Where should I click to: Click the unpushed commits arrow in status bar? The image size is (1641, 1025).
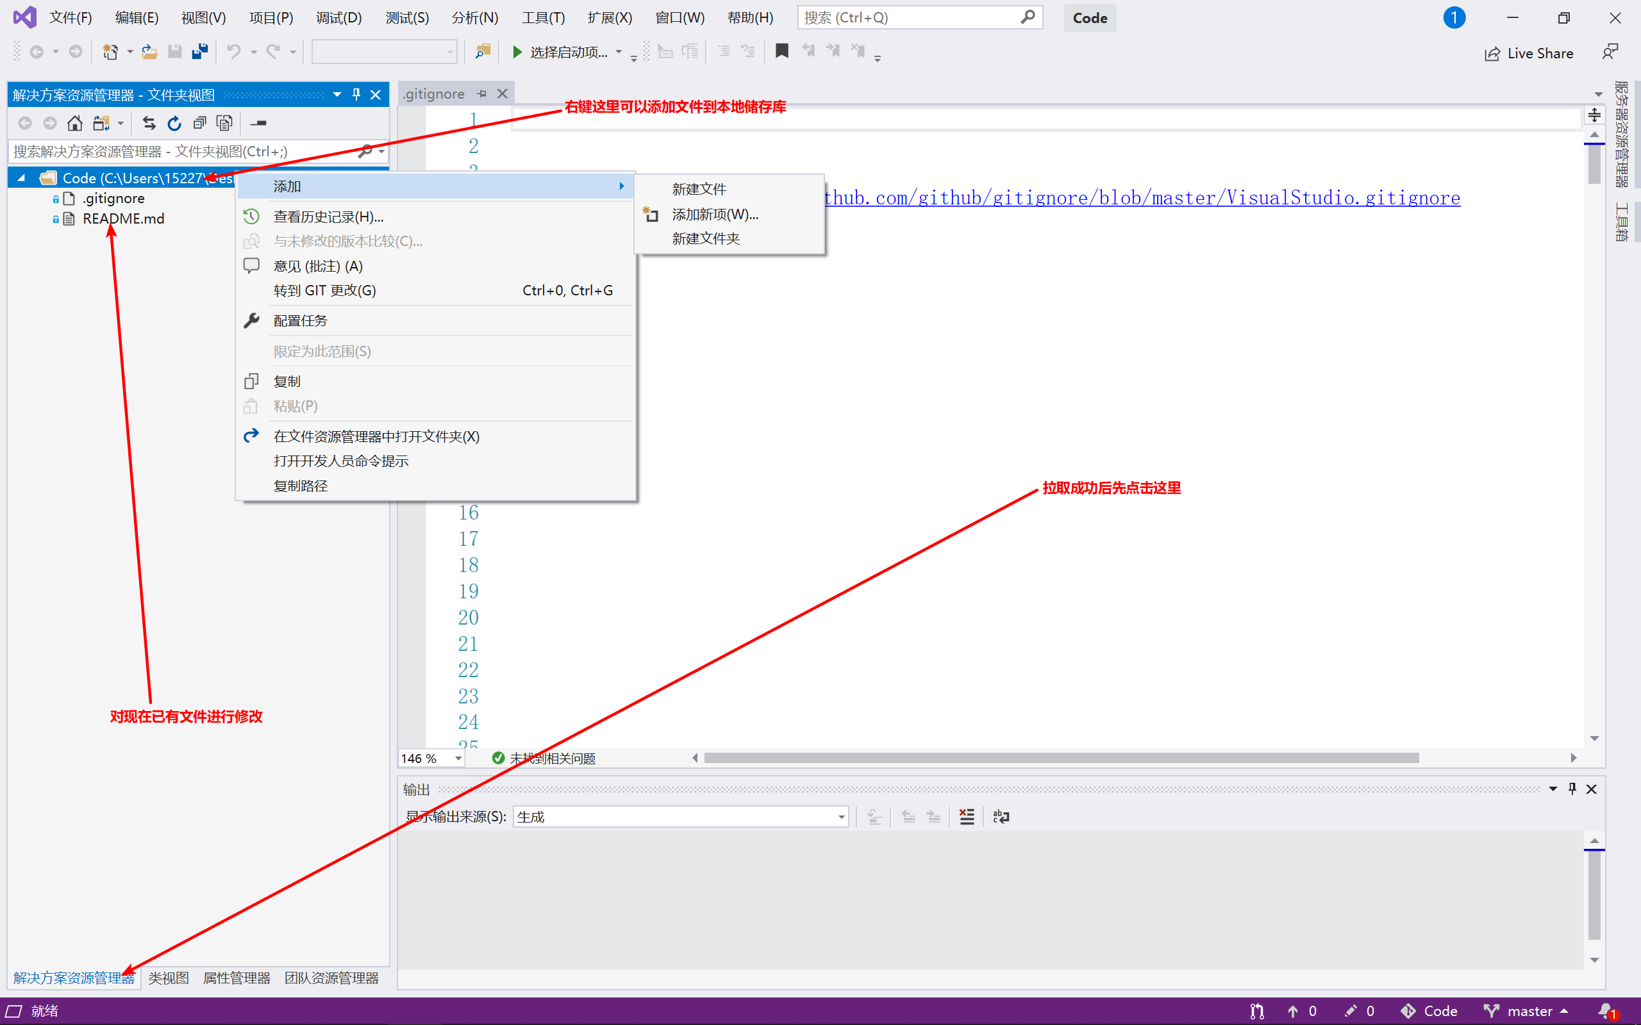click(x=1293, y=1011)
